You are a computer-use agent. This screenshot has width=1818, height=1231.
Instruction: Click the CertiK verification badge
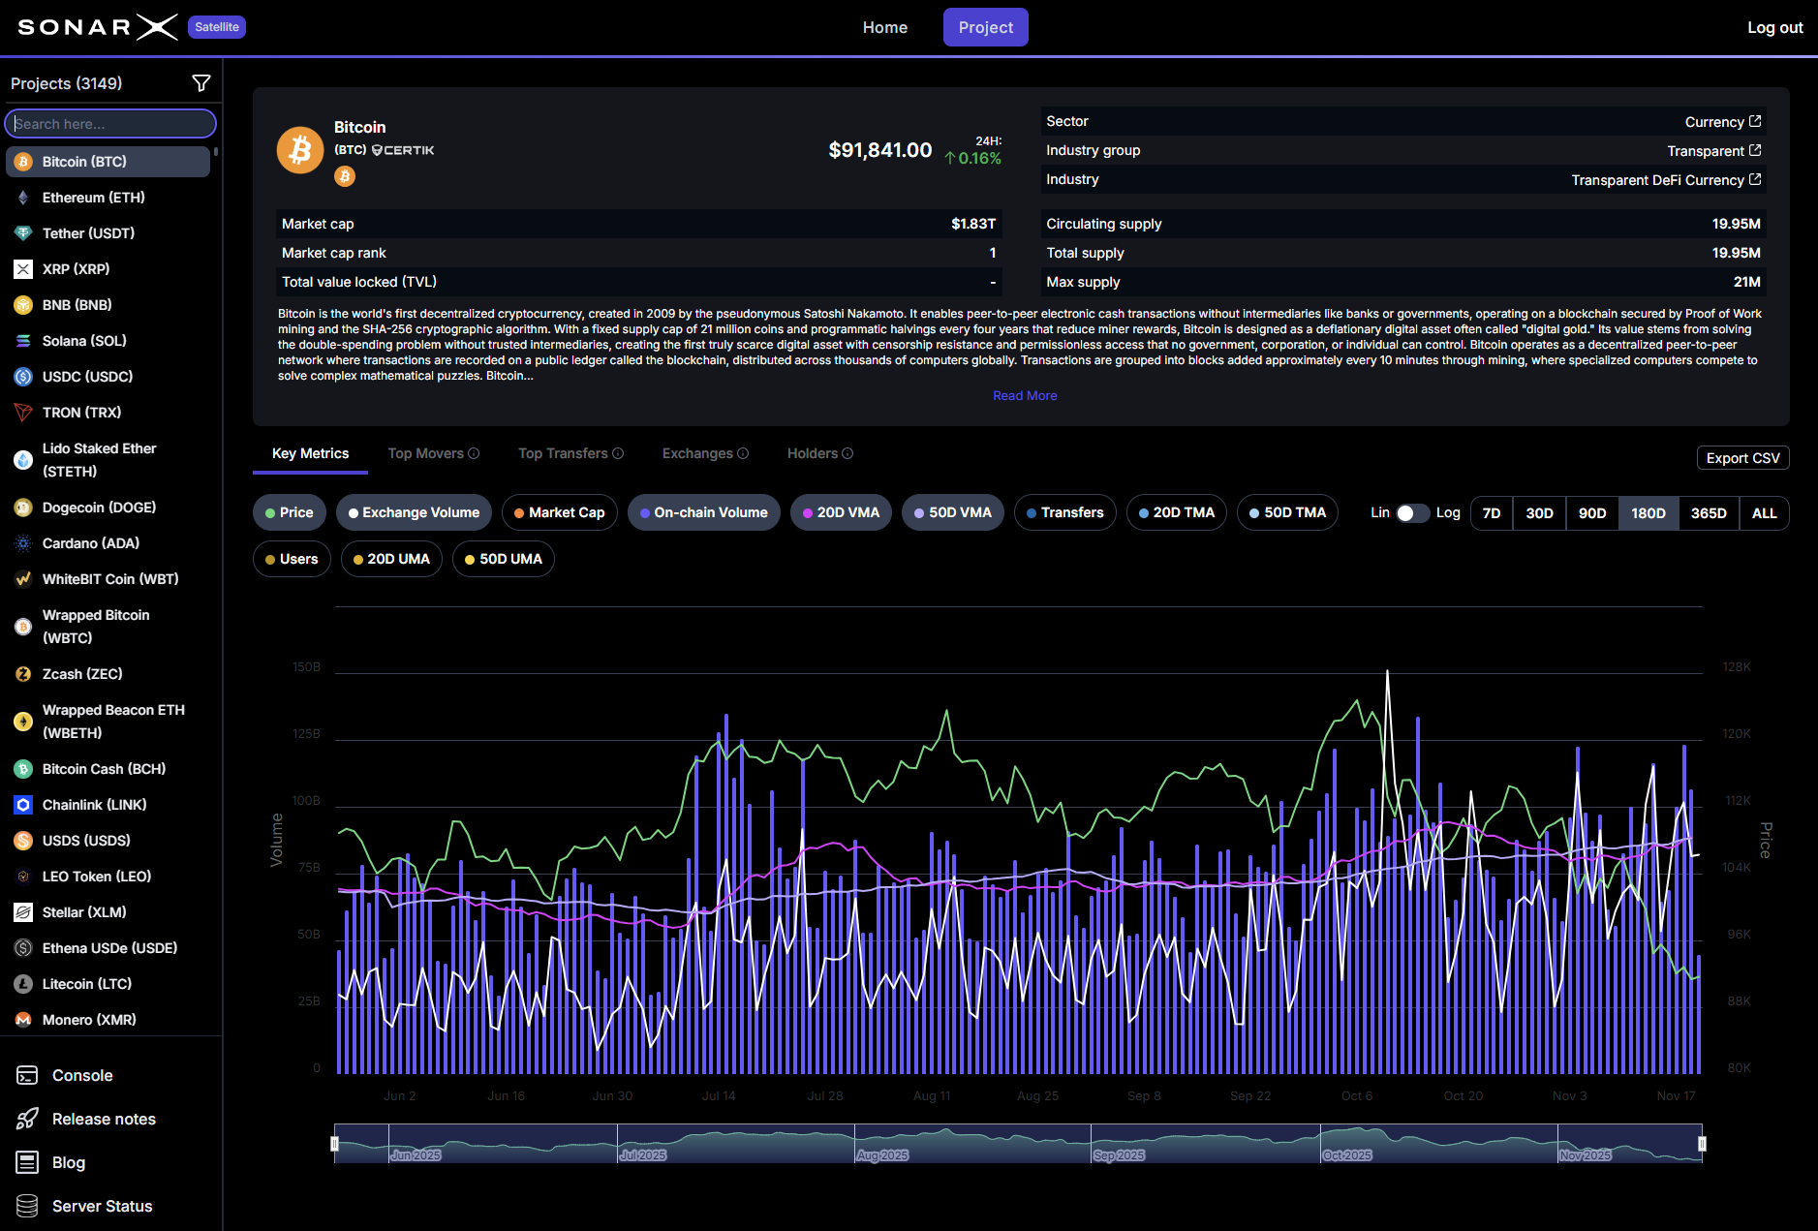point(402,149)
